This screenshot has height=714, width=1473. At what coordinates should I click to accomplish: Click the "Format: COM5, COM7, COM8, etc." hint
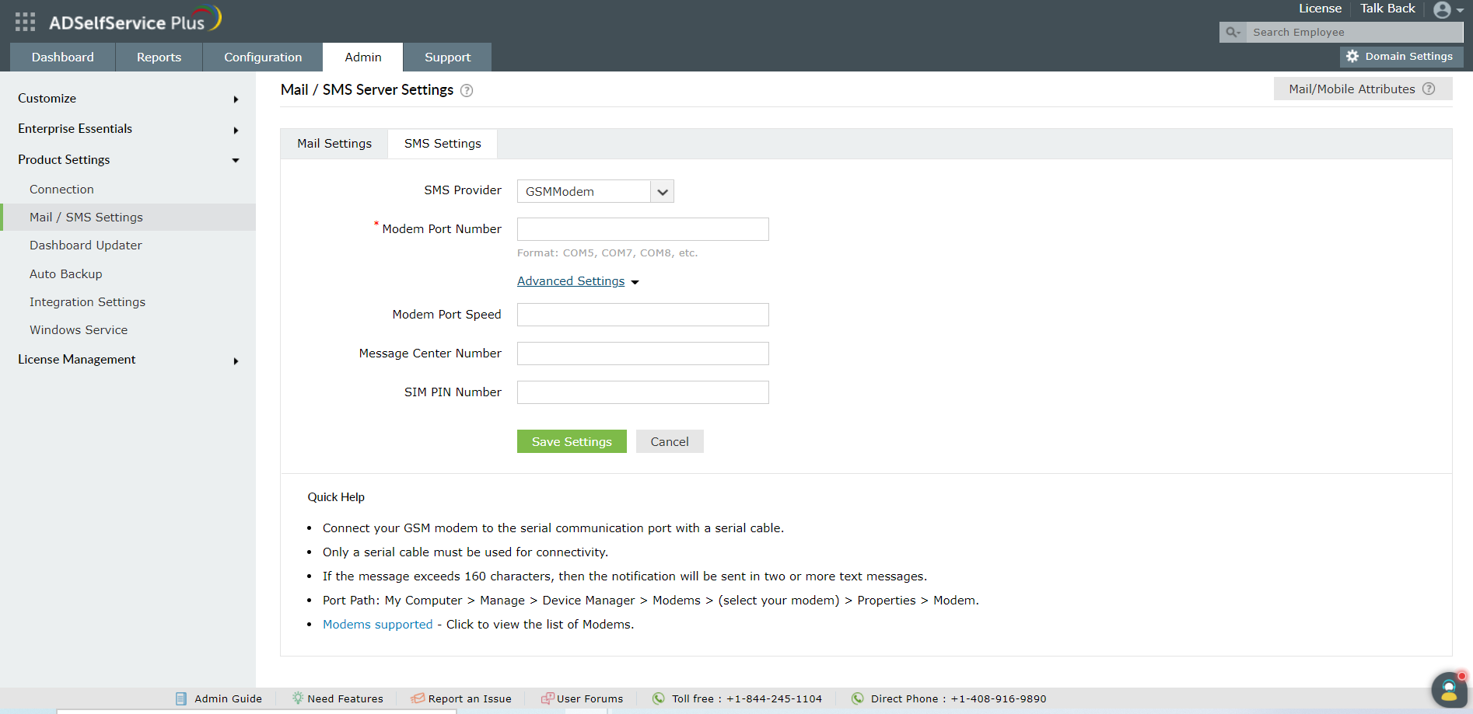click(607, 253)
